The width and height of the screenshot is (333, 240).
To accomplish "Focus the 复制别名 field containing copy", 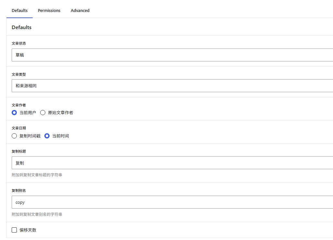I will coord(172,202).
